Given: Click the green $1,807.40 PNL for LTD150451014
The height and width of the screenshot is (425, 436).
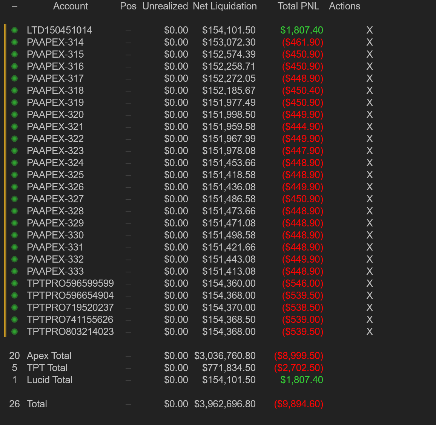Looking at the screenshot, I should tap(302, 30).
